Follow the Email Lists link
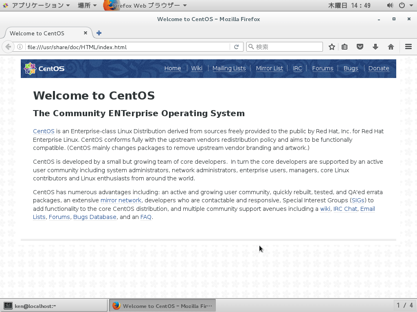The image size is (417, 312). coord(368,209)
